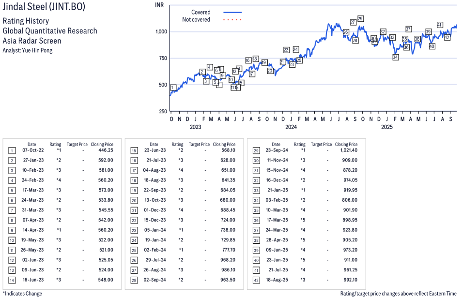Click the date 23-Sep-24
Screen dimensions: 462x297
[x=277, y=150]
